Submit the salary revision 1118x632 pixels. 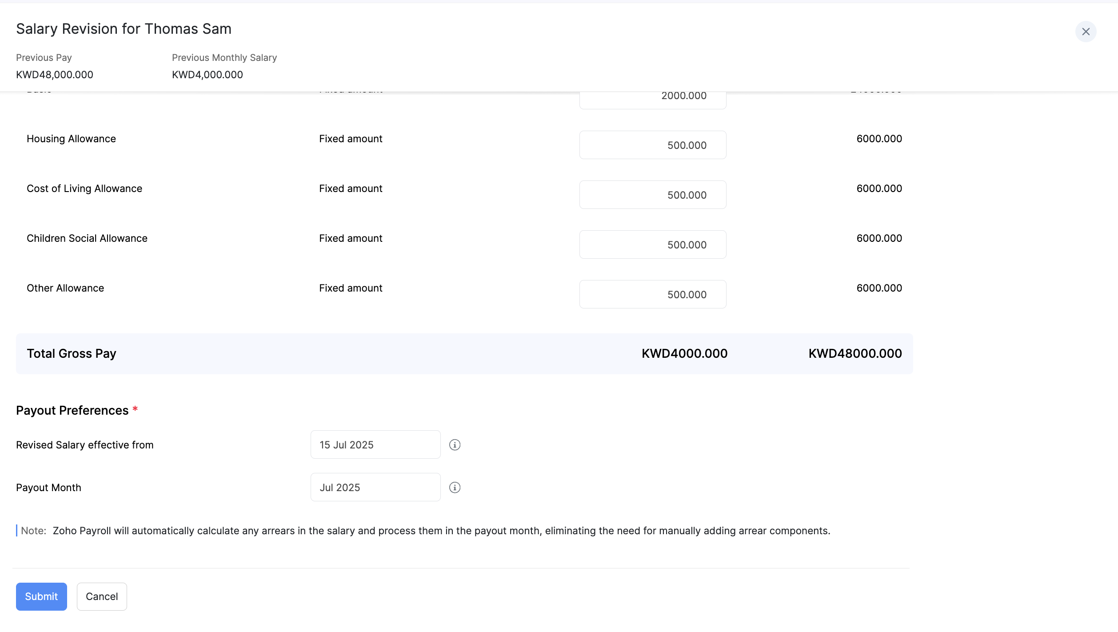(x=41, y=596)
